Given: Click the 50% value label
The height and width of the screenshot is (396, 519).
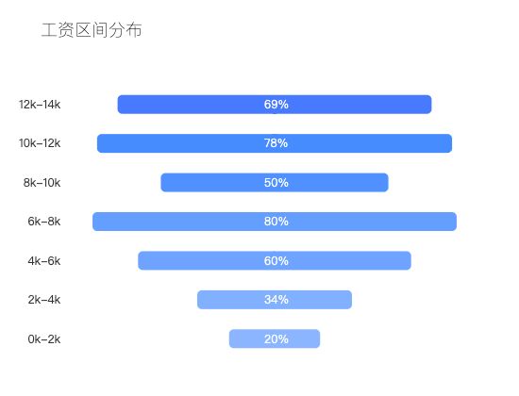Looking at the screenshot, I should 276,183.
